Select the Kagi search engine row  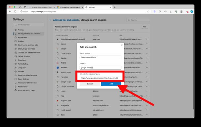tap(101, 96)
